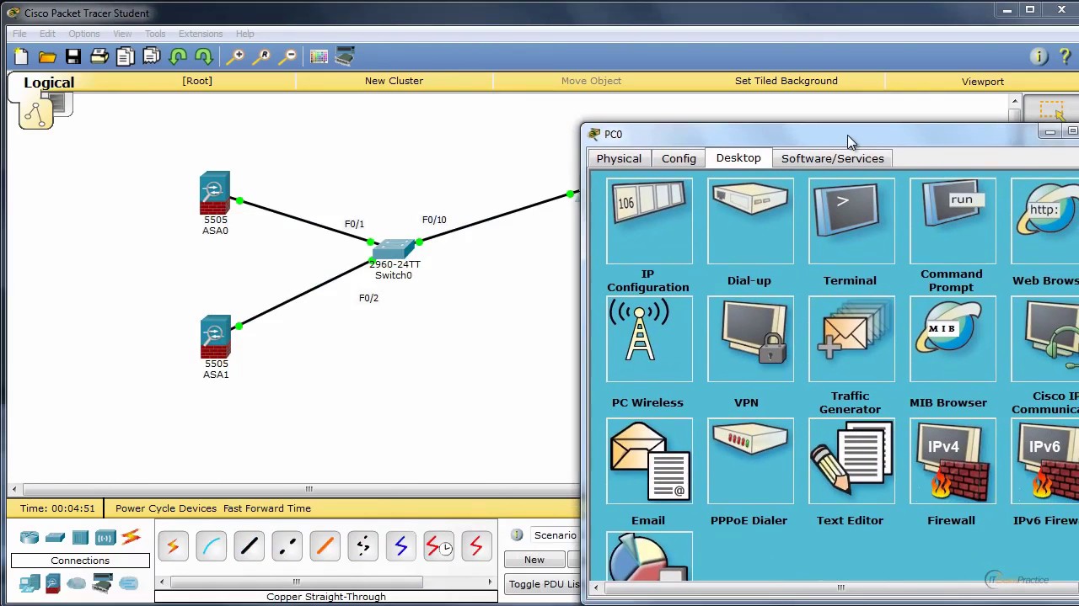Undo with the left green arrow
This screenshot has width=1079, height=606.
(x=178, y=56)
